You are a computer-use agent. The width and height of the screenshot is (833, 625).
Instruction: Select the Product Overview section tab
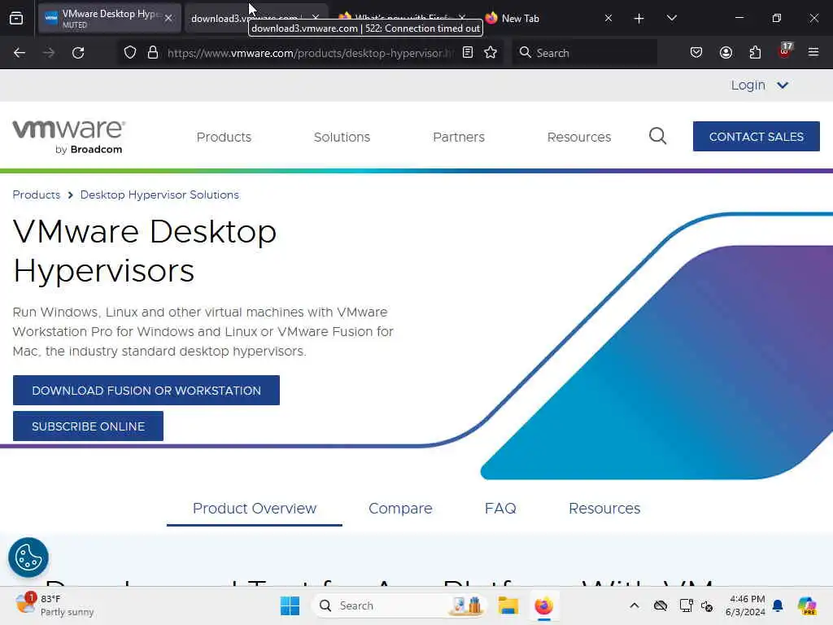pos(255,509)
